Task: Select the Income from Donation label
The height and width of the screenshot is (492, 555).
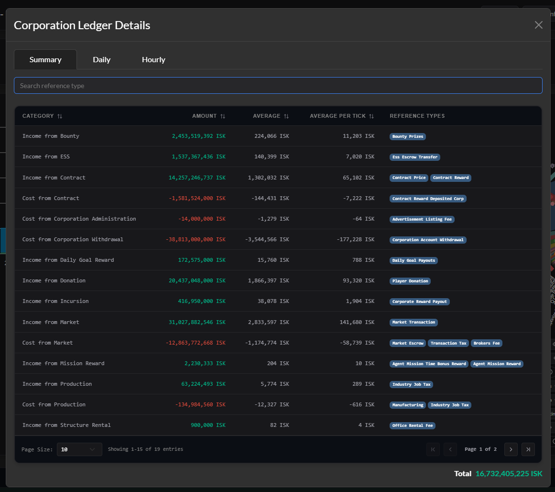Action: pos(54,280)
